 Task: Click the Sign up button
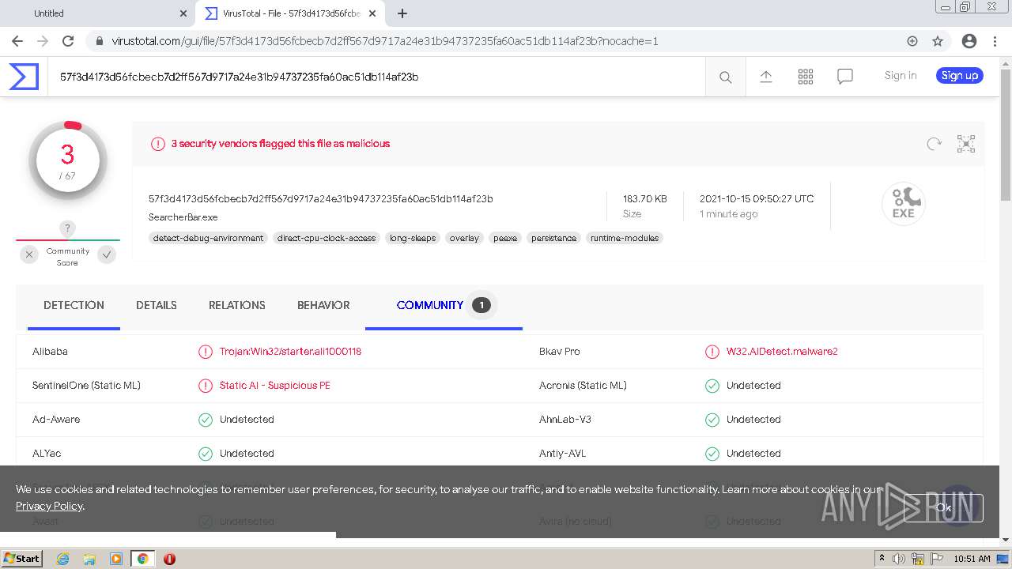pos(960,76)
